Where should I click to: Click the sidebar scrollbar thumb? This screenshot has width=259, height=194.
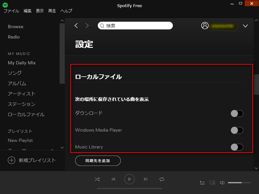tap(62, 54)
